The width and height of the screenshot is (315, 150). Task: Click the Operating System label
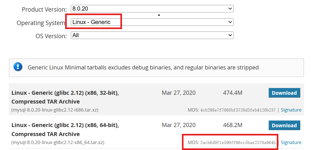pos(41,23)
